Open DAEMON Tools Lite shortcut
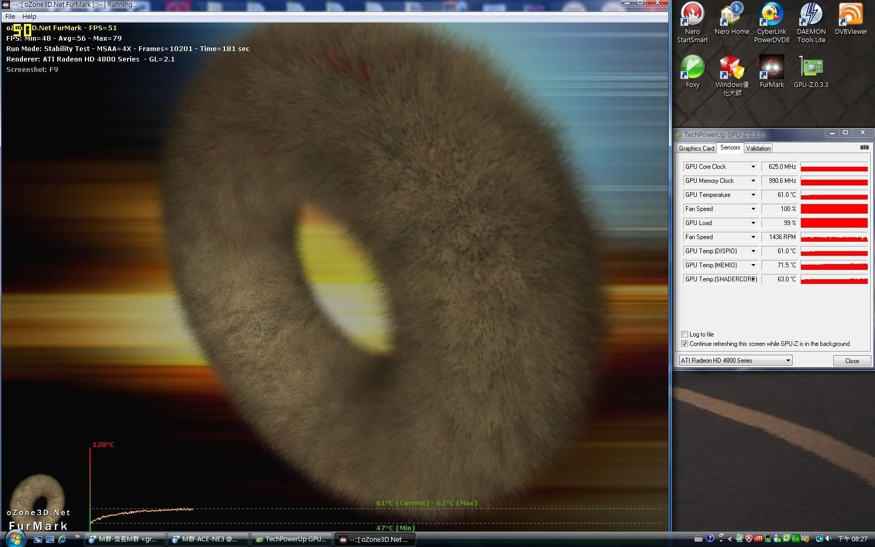 811,23
